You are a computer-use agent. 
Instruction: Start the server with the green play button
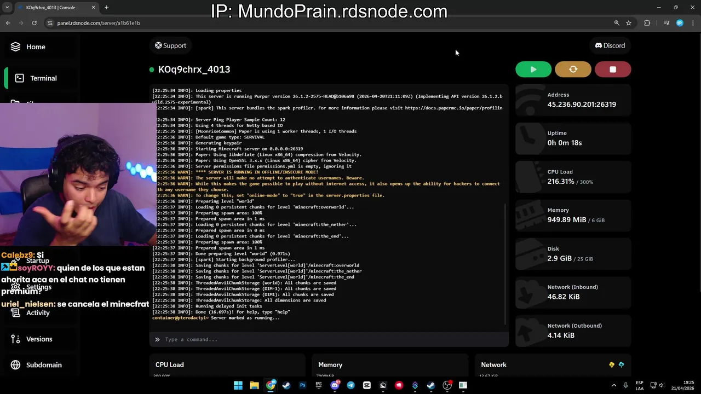point(533,69)
